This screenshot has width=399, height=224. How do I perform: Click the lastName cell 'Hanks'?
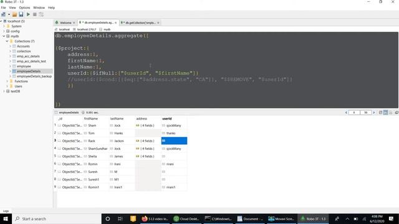[122, 133]
